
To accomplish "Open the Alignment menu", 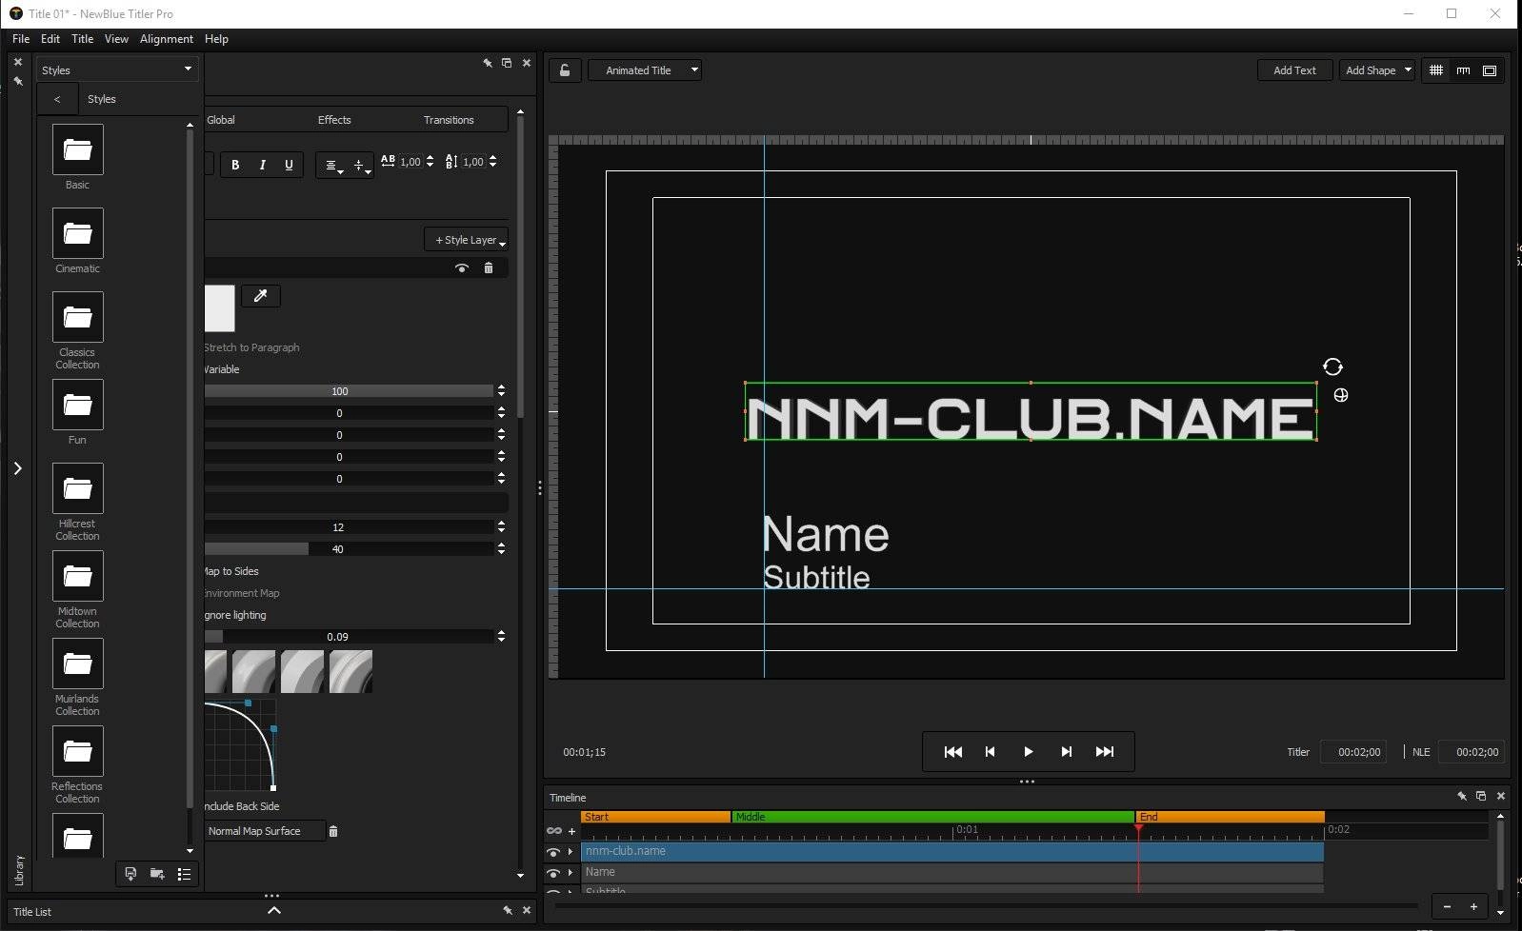I will pyautogui.click(x=167, y=39).
